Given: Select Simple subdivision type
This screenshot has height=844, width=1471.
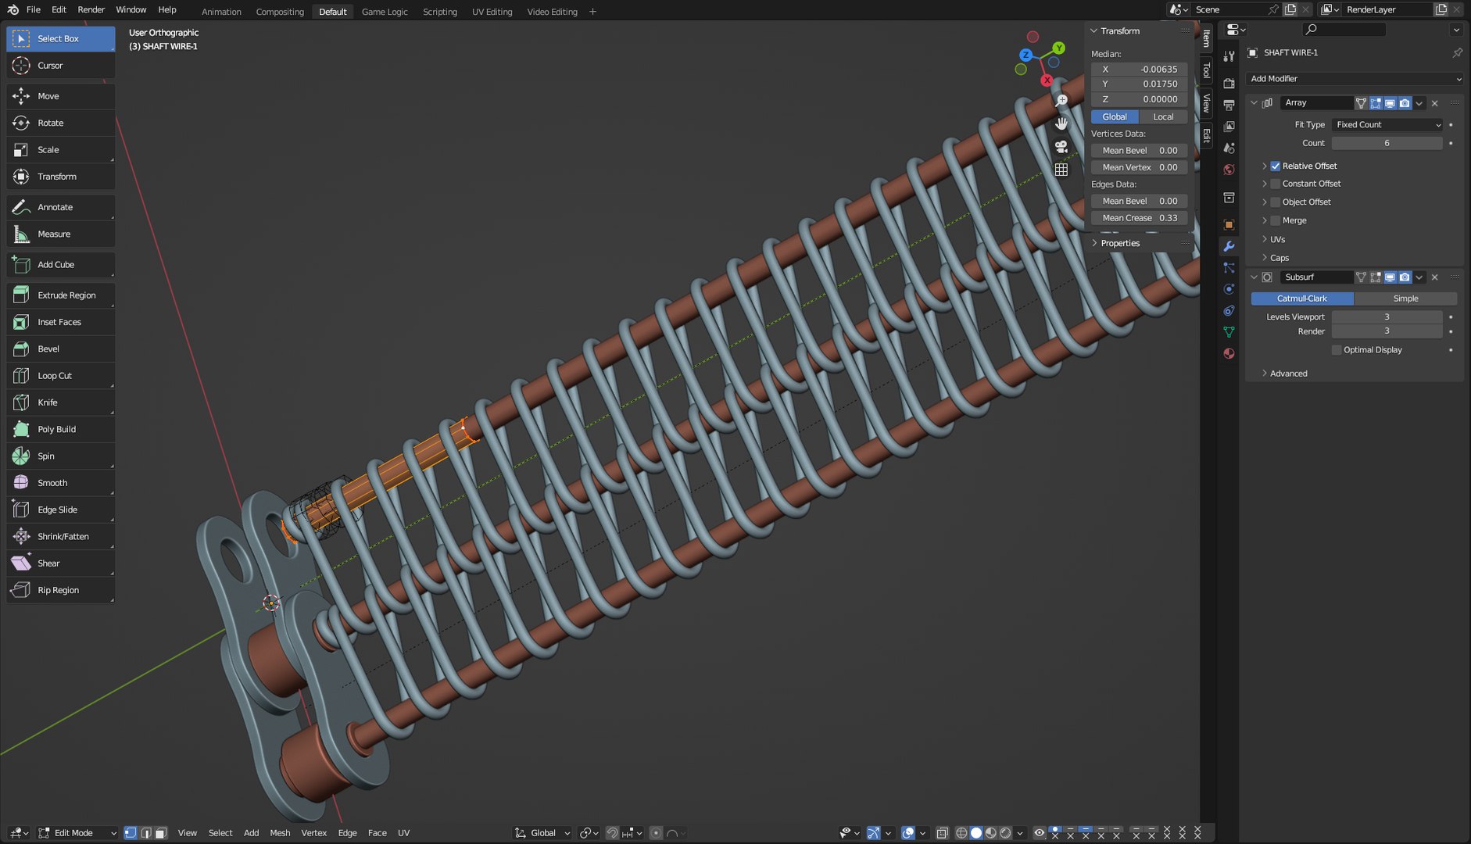Looking at the screenshot, I should tap(1405, 299).
